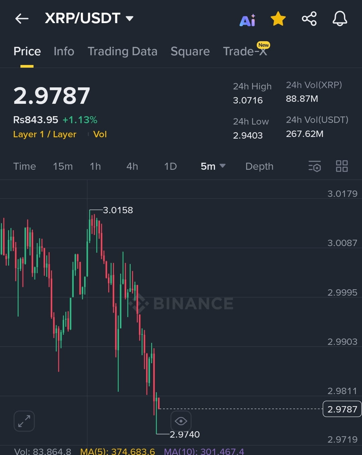
Task: Open price alert bell icon
Action: [x=340, y=18]
